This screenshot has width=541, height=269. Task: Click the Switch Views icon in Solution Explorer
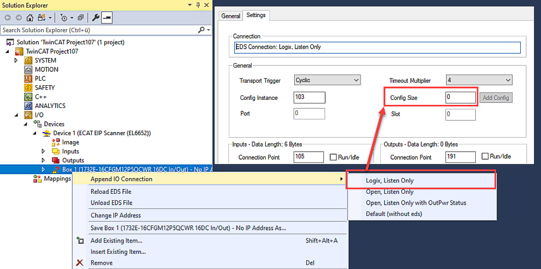(42, 18)
